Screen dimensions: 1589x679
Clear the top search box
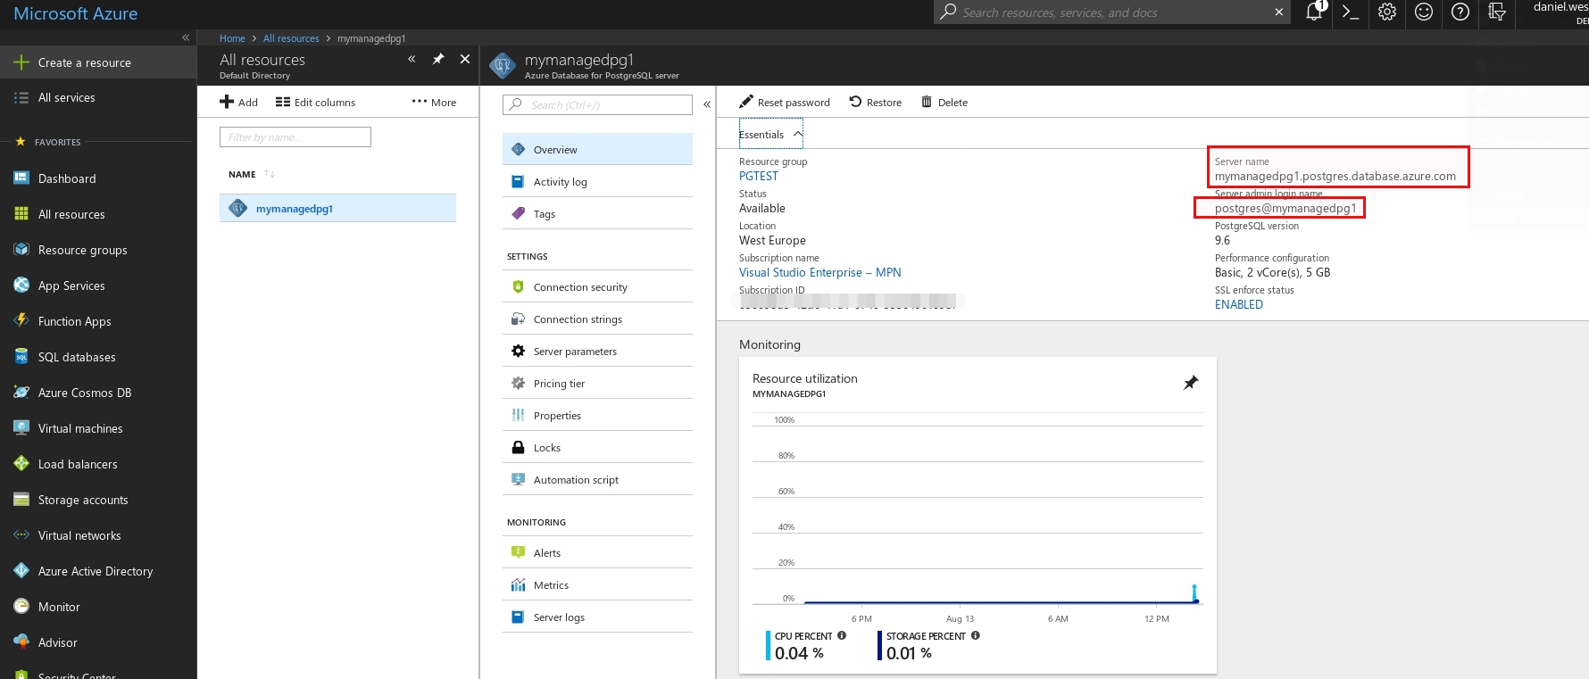click(x=1279, y=12)
